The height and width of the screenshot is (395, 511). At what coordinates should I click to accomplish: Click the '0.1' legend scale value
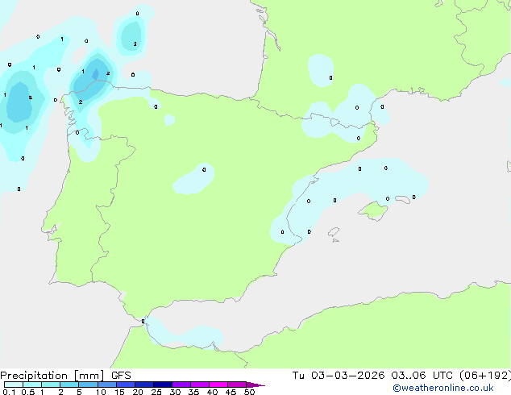click(x=9, y=392)
